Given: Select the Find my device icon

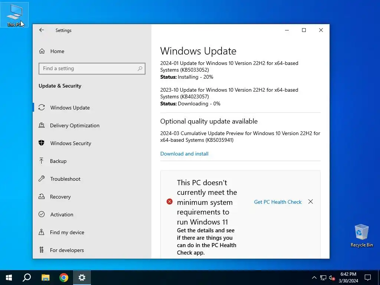Looking at the screenshot, I should pyautogui.click(x=42, y=232).
